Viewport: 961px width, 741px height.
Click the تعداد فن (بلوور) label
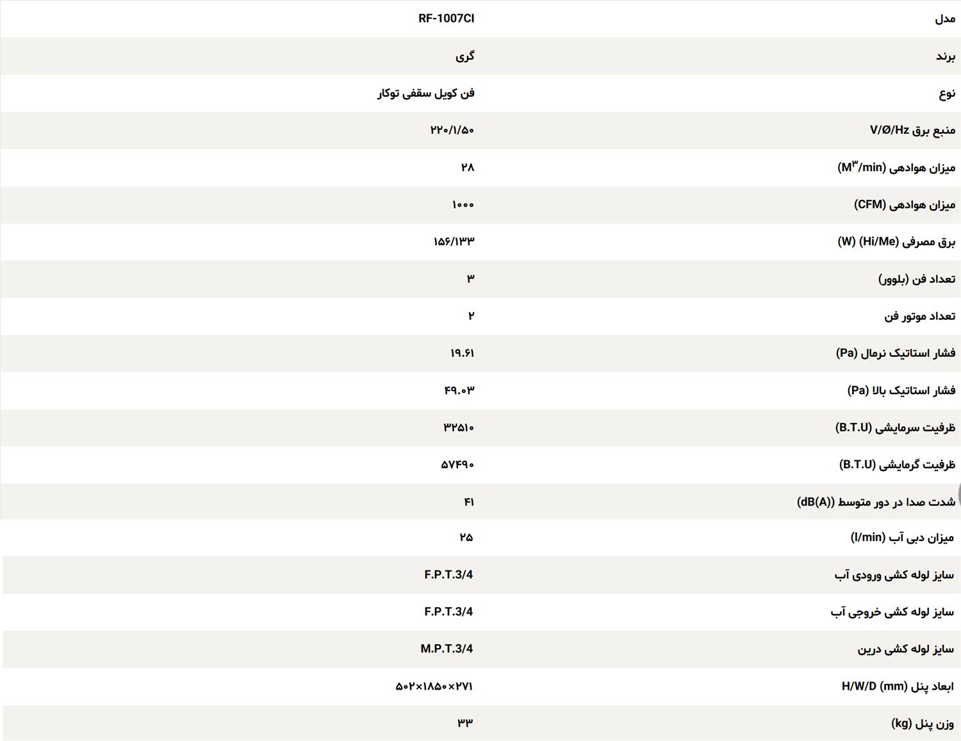click(916, 279)
